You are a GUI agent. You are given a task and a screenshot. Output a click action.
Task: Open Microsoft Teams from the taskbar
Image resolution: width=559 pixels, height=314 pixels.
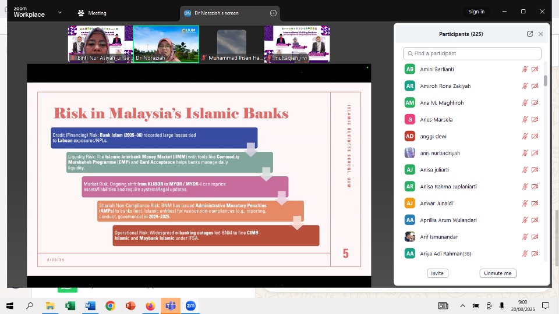(171, 305)
